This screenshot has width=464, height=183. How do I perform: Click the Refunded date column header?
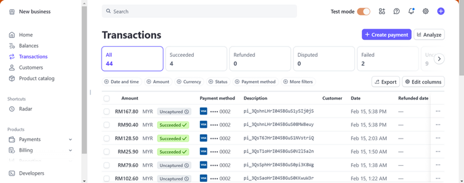(413, 98)
